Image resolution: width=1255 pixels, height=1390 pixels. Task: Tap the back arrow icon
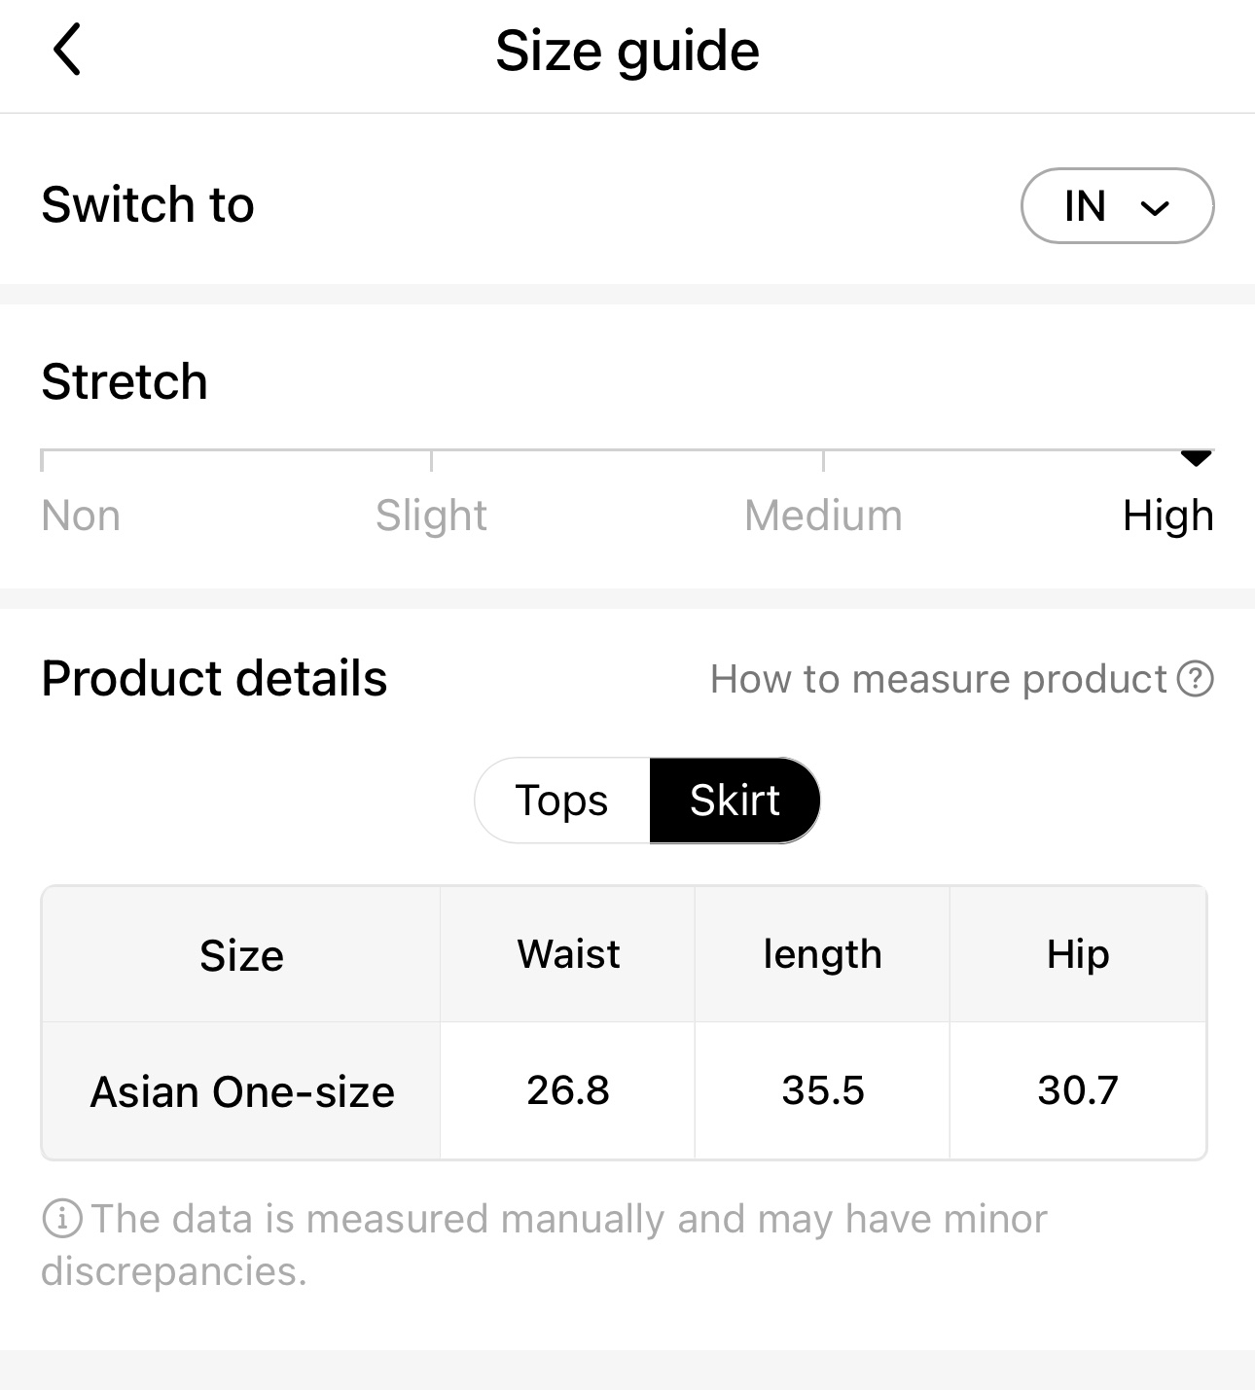66,51
